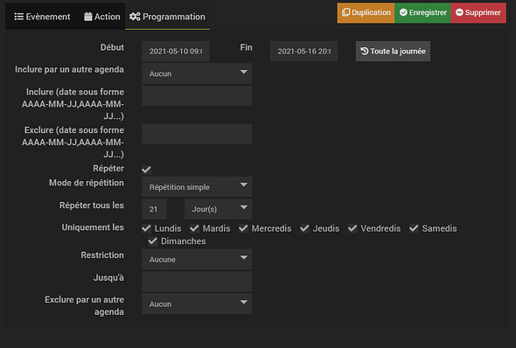The height and width of the screenshot is (348, 516).
Task: Click the Toute la journée button
Action: click(x=393, y=52)
